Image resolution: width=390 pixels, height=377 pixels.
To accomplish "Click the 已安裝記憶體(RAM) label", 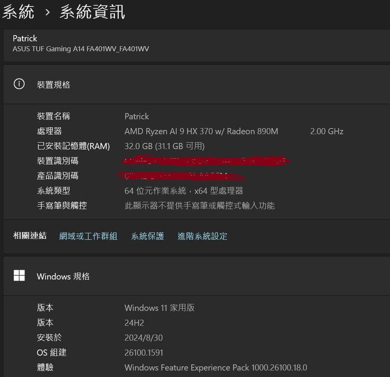I will click(x=73, y=146).
